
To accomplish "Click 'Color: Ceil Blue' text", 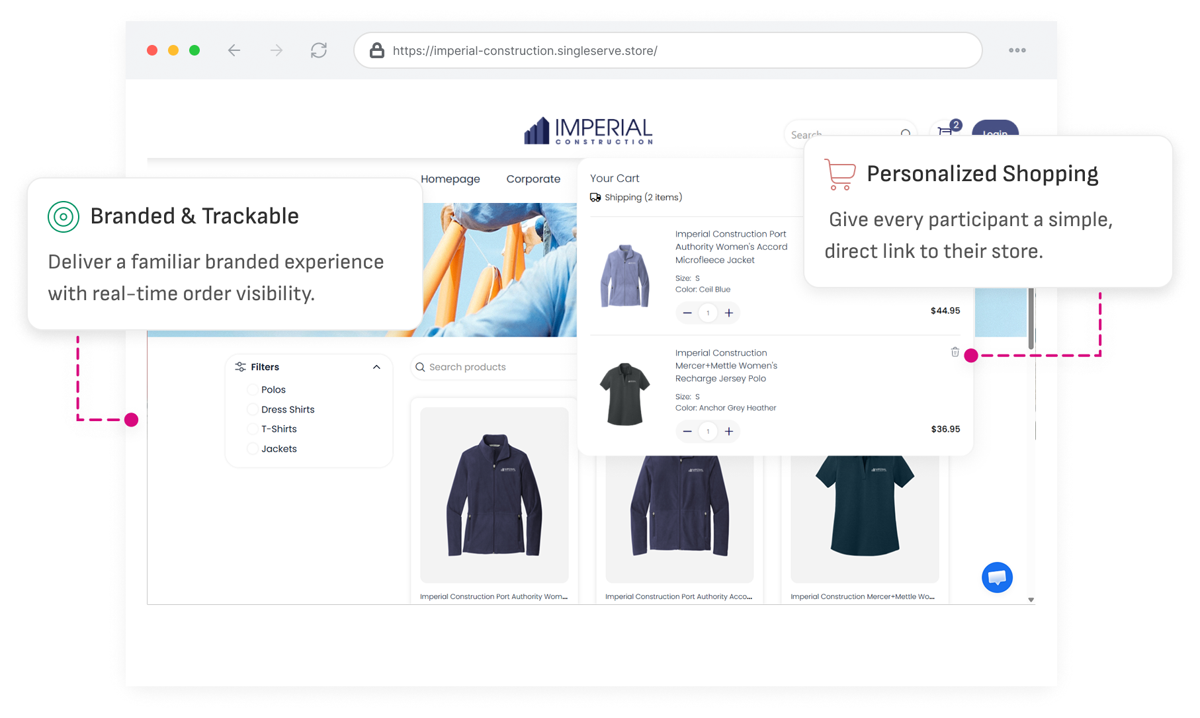I will (x=703, y=290).
